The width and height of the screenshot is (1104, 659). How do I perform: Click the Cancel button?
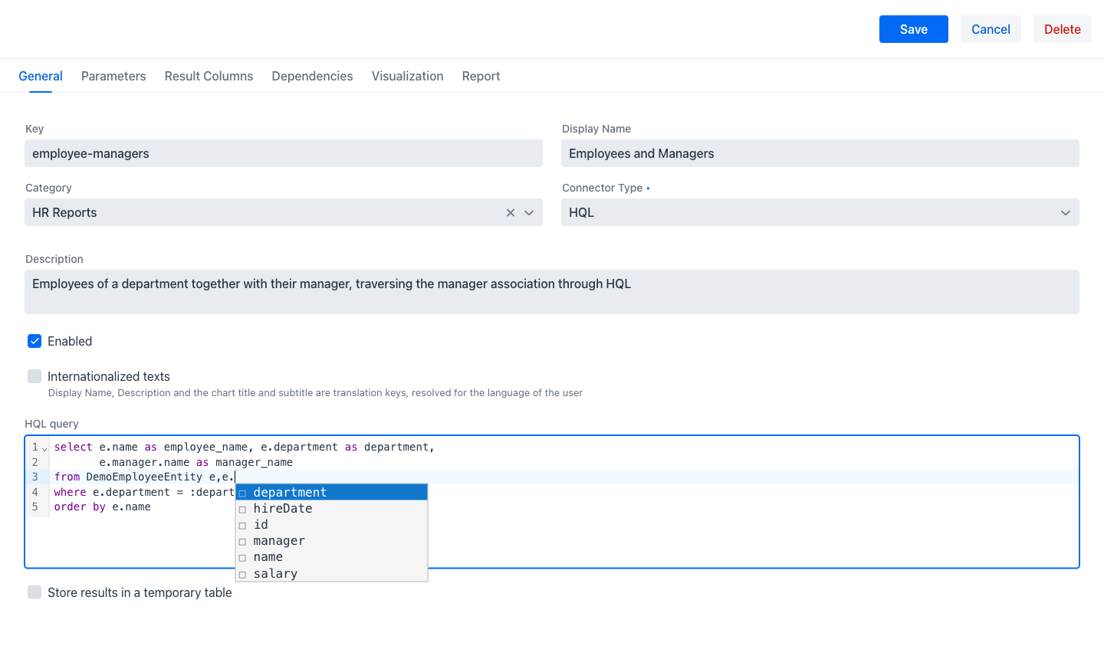(991, 29)
